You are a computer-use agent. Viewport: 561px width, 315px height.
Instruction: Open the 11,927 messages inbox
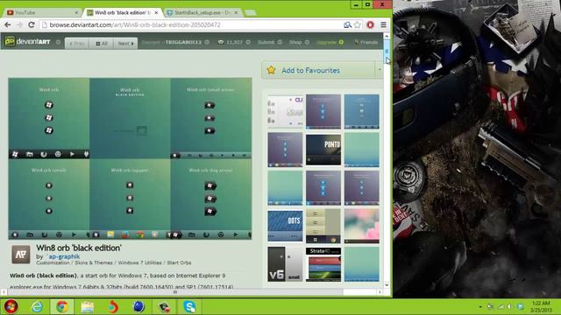(234, 42)
